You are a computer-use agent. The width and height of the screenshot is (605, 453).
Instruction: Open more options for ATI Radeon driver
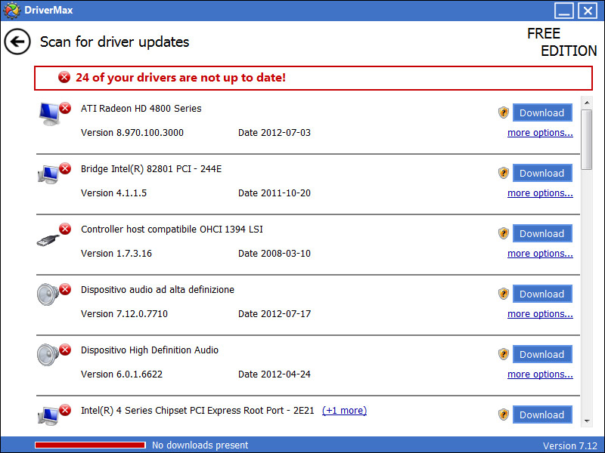click(x=540, y=133)
